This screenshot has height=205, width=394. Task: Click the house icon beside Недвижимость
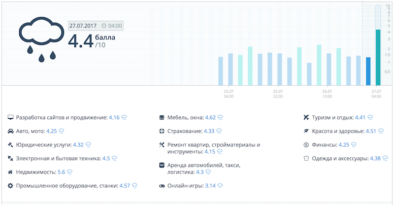[x=11, y=172]
